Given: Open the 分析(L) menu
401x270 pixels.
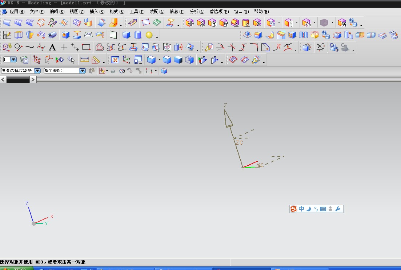Looking at the screenshot, I should coord(197,12).
